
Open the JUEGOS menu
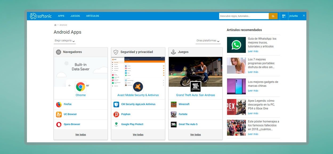[x=75, y=16]
